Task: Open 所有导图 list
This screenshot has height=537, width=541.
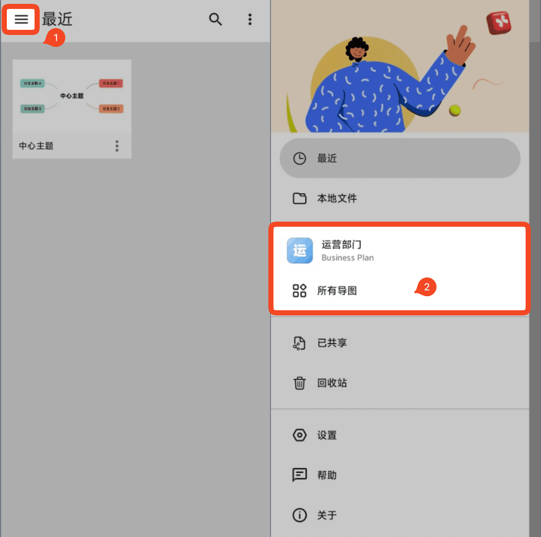Action: click(x=399, y=291)
